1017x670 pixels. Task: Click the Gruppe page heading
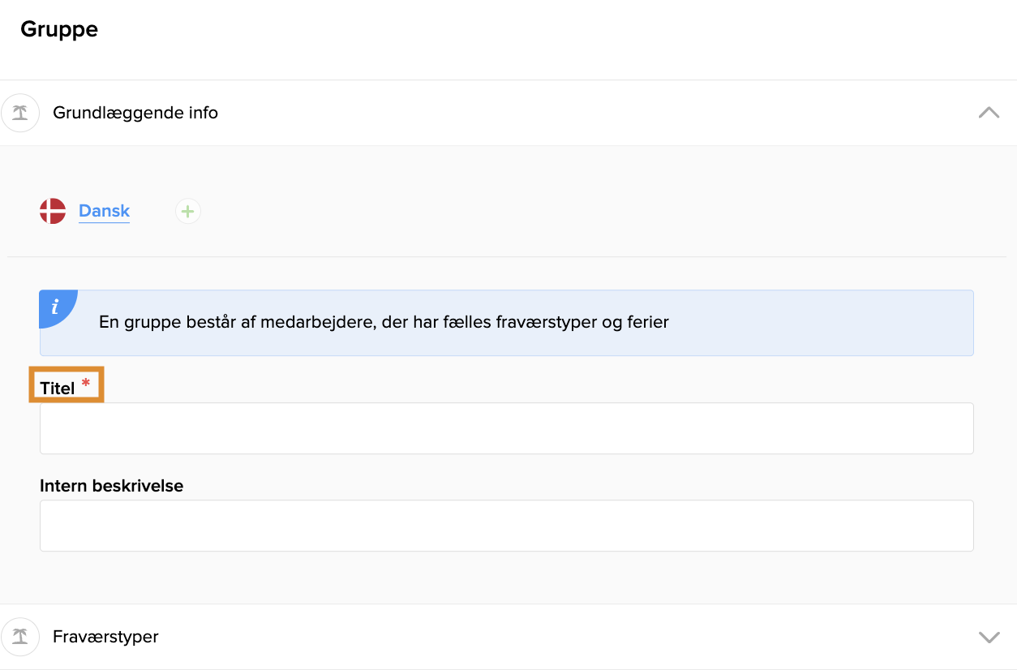click(59, 29)
